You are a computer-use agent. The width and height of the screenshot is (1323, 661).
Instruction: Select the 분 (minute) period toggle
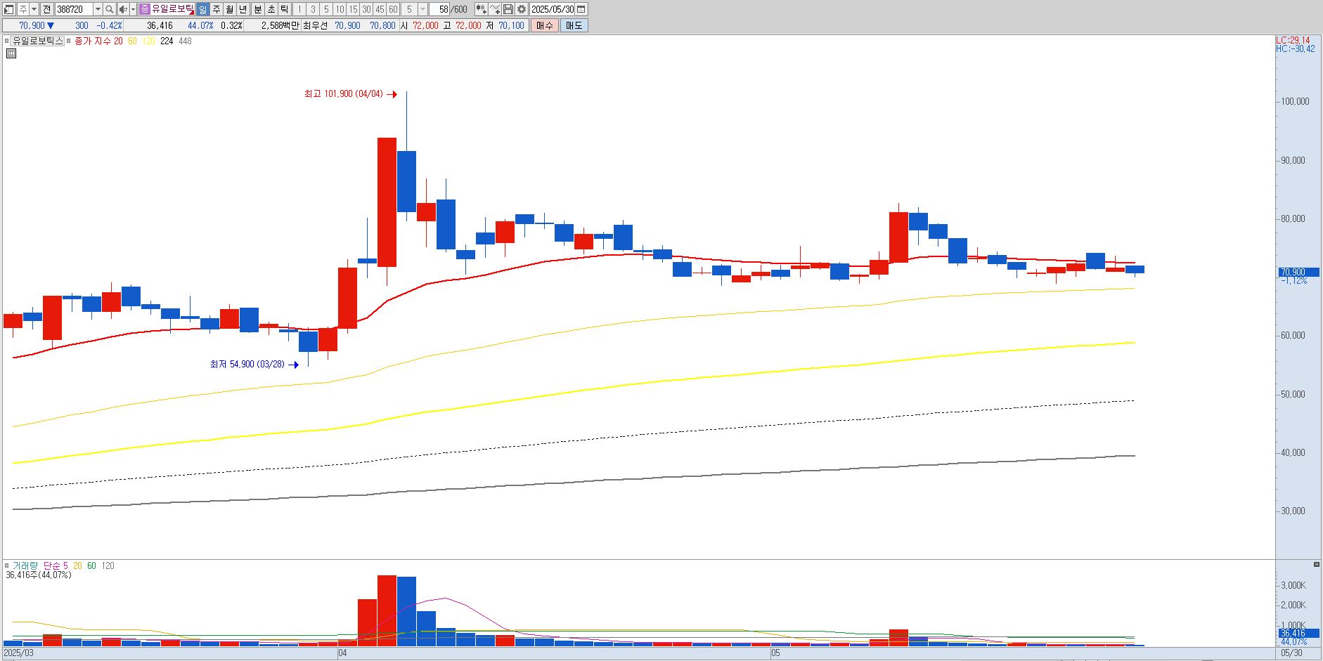tap(258, 9)
